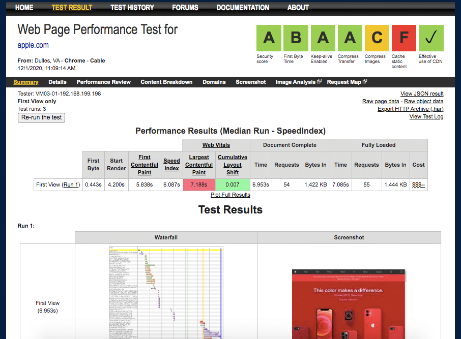Click the red 7.188s Largest Contentful Paint cell
This screenshot has height=339, width=461.
click(x=199, y=184)
